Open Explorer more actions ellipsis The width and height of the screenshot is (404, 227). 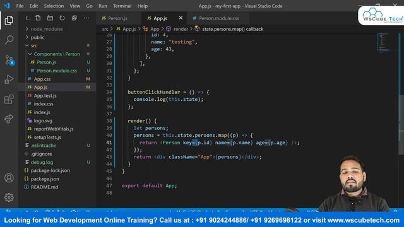pyautogui.click(x=86, y=18)
